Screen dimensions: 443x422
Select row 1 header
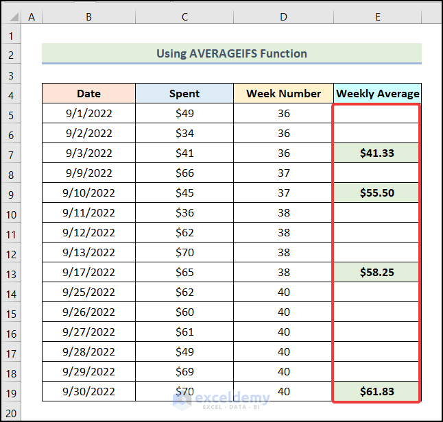click(11, 34)
